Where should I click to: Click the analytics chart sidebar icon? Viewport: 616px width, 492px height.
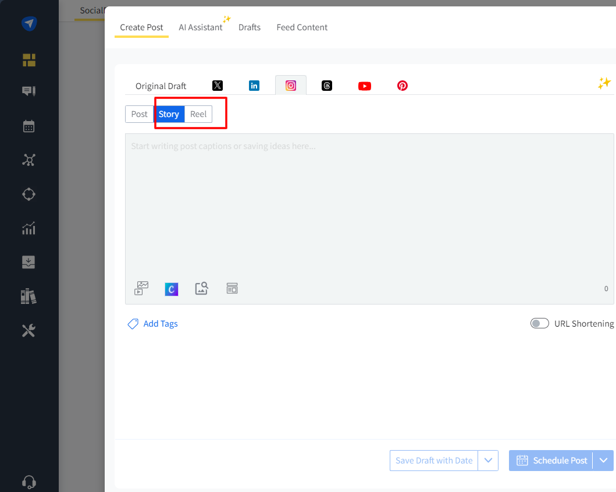29,228
